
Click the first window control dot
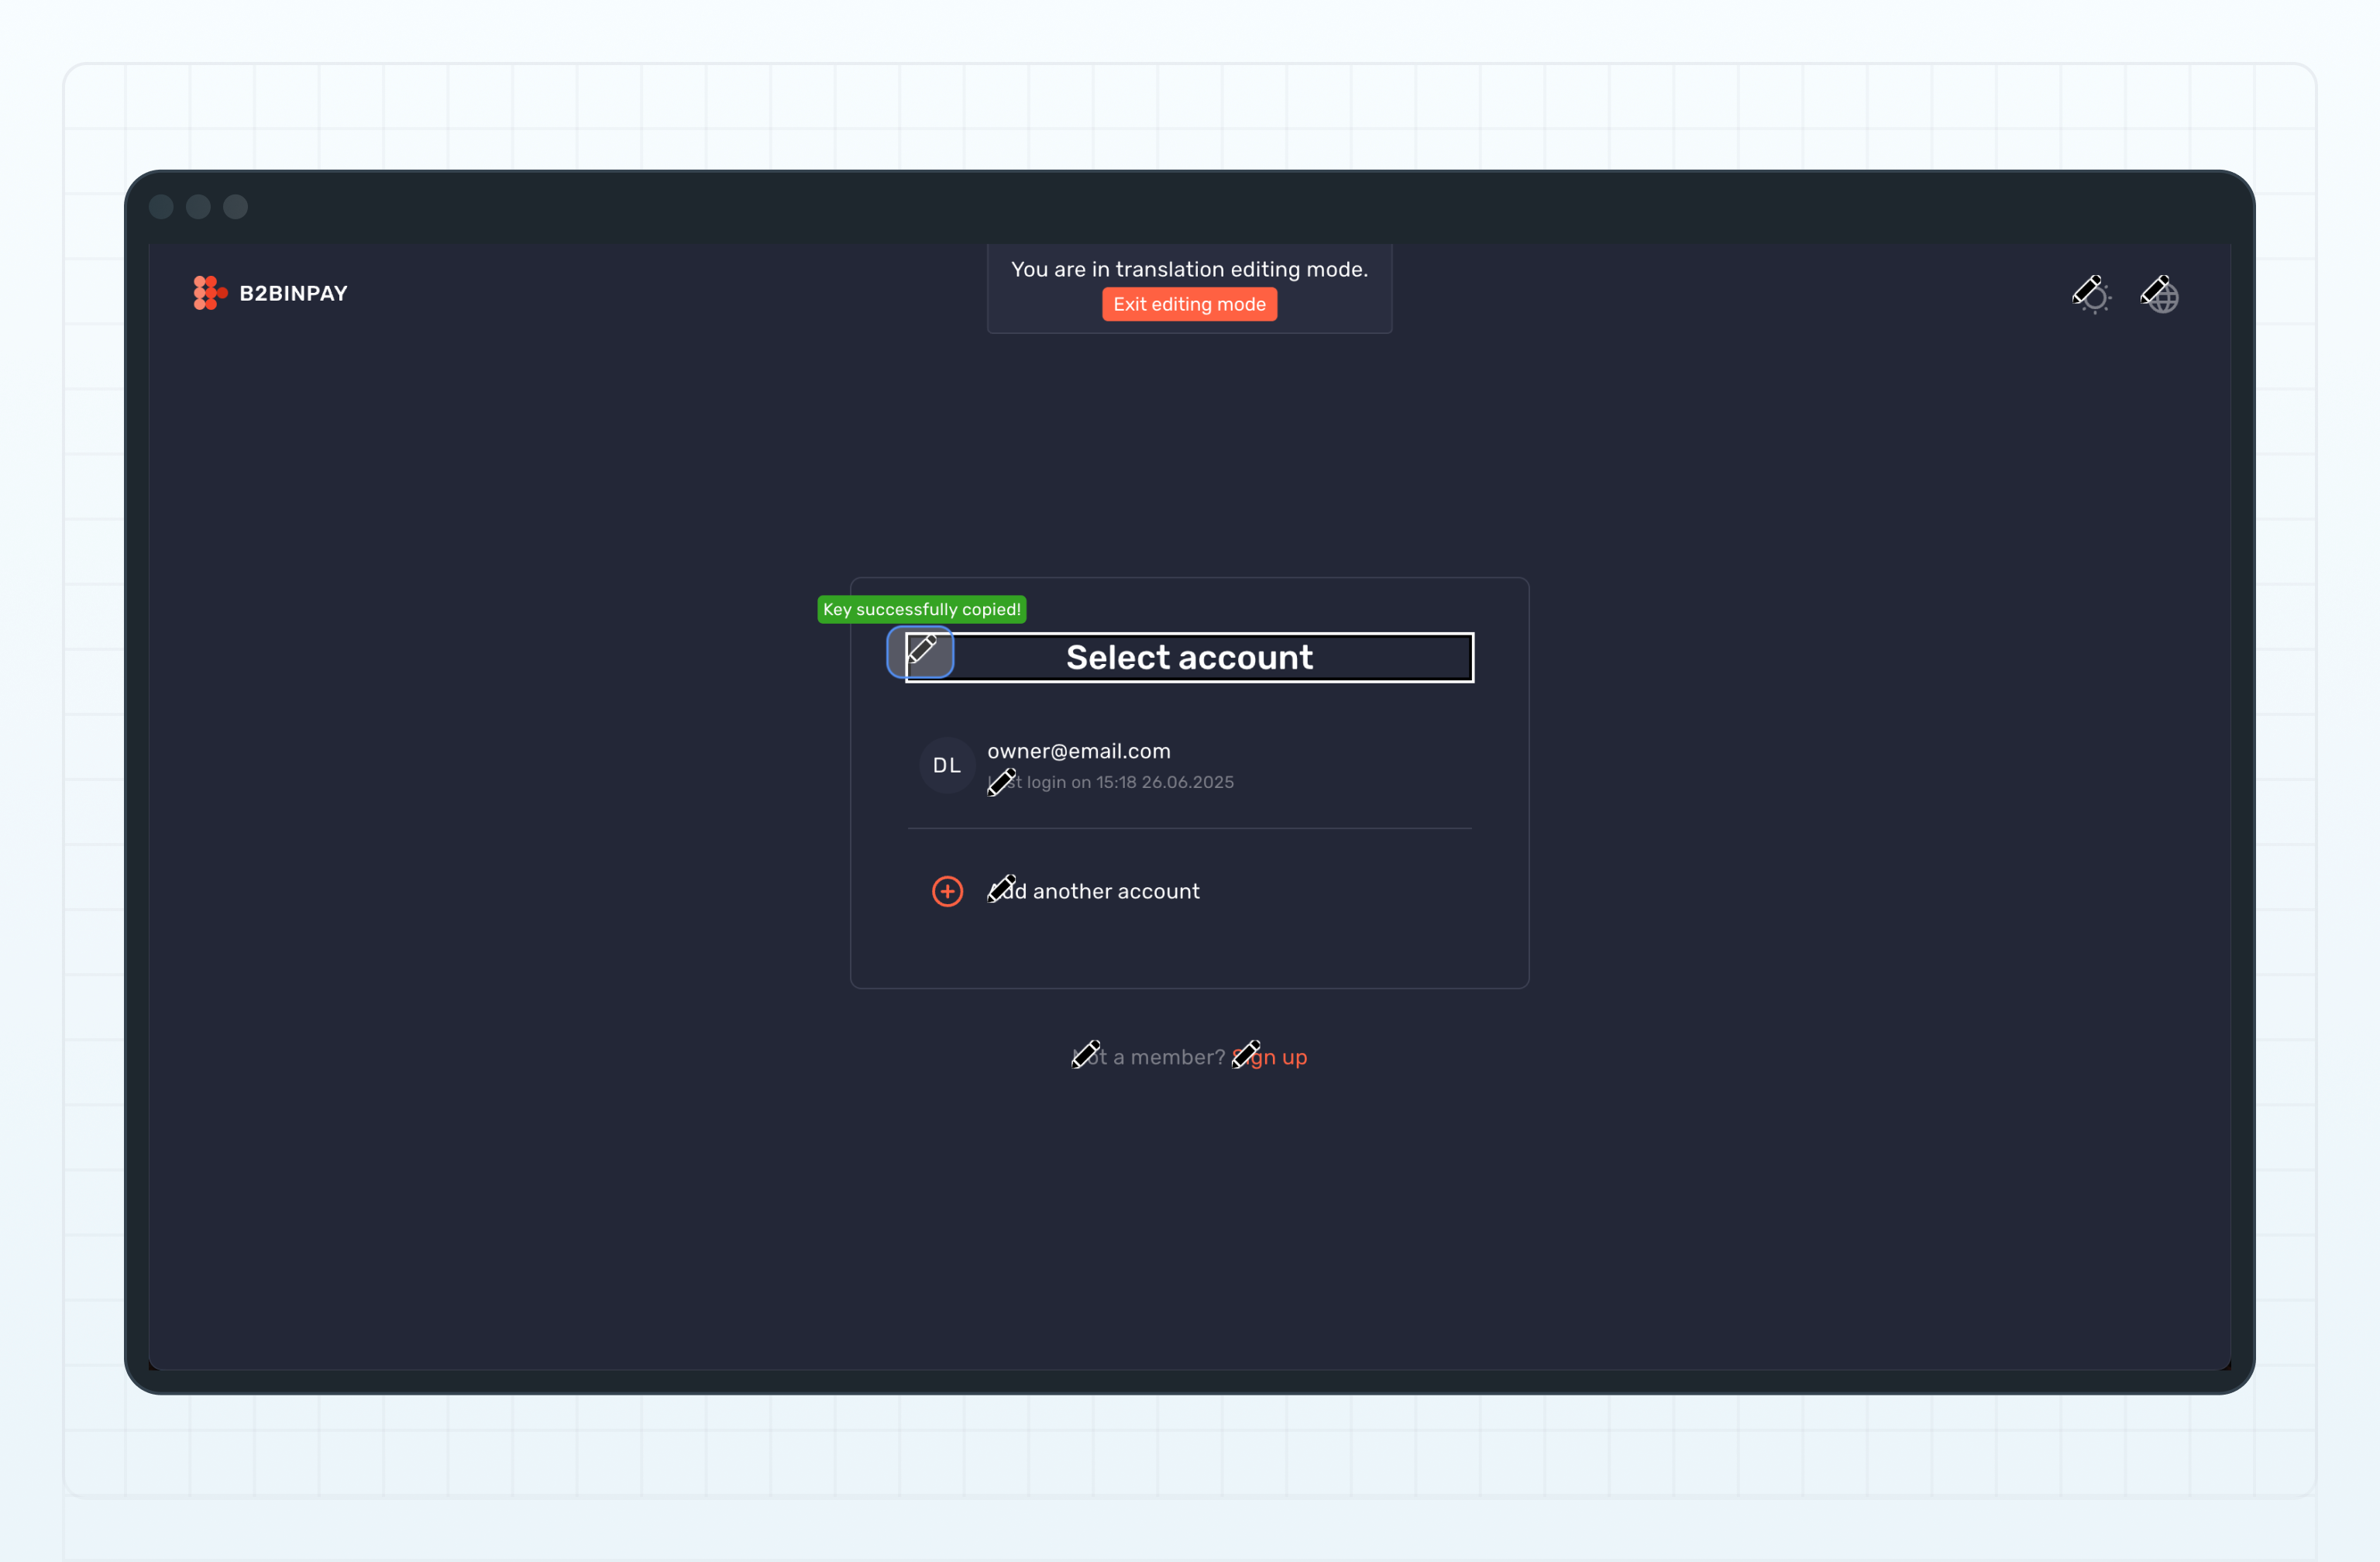161,206
